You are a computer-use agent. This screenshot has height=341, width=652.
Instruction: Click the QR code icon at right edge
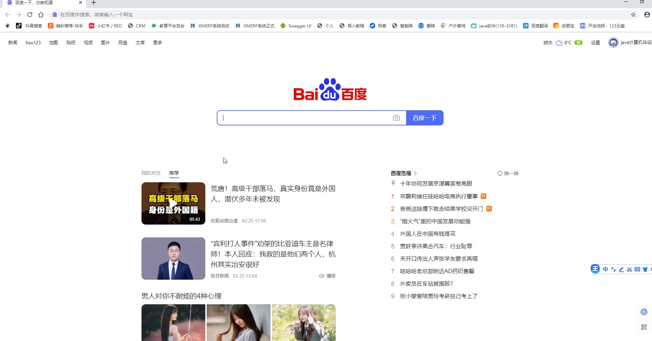pos(644,327)
